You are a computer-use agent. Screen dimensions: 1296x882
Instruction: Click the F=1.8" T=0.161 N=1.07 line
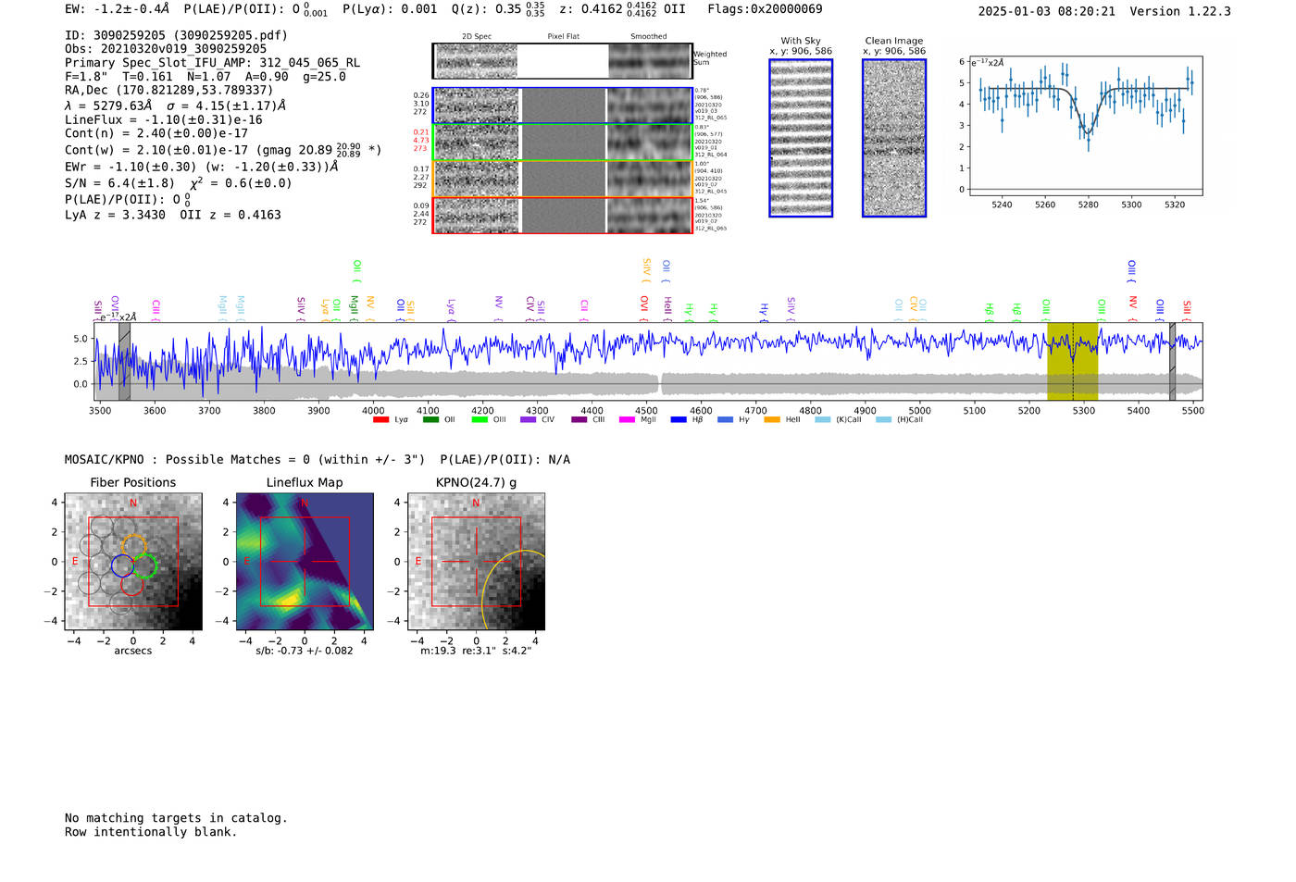coord(206,77)
